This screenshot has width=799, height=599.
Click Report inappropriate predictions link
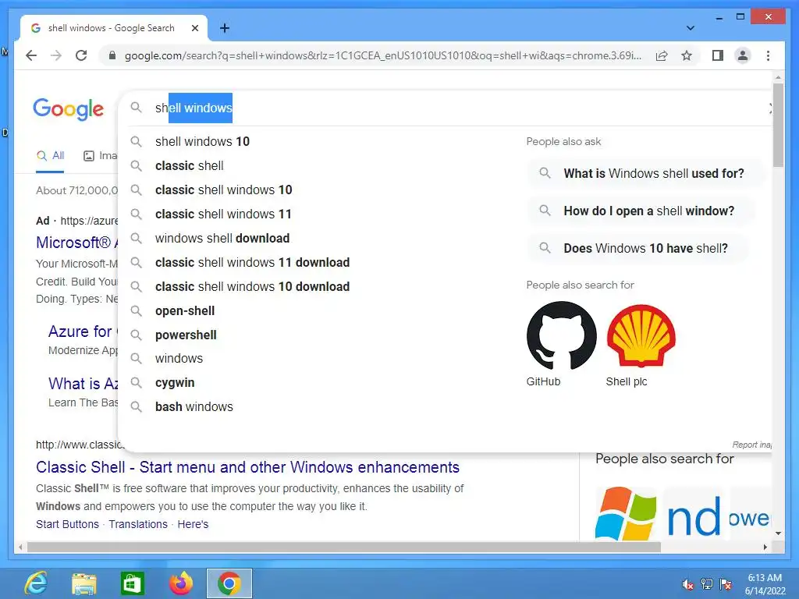tap(752, 445)
